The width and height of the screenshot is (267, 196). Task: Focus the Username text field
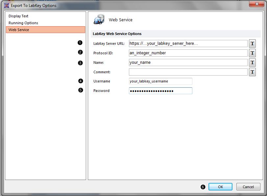tap(160, 81)
